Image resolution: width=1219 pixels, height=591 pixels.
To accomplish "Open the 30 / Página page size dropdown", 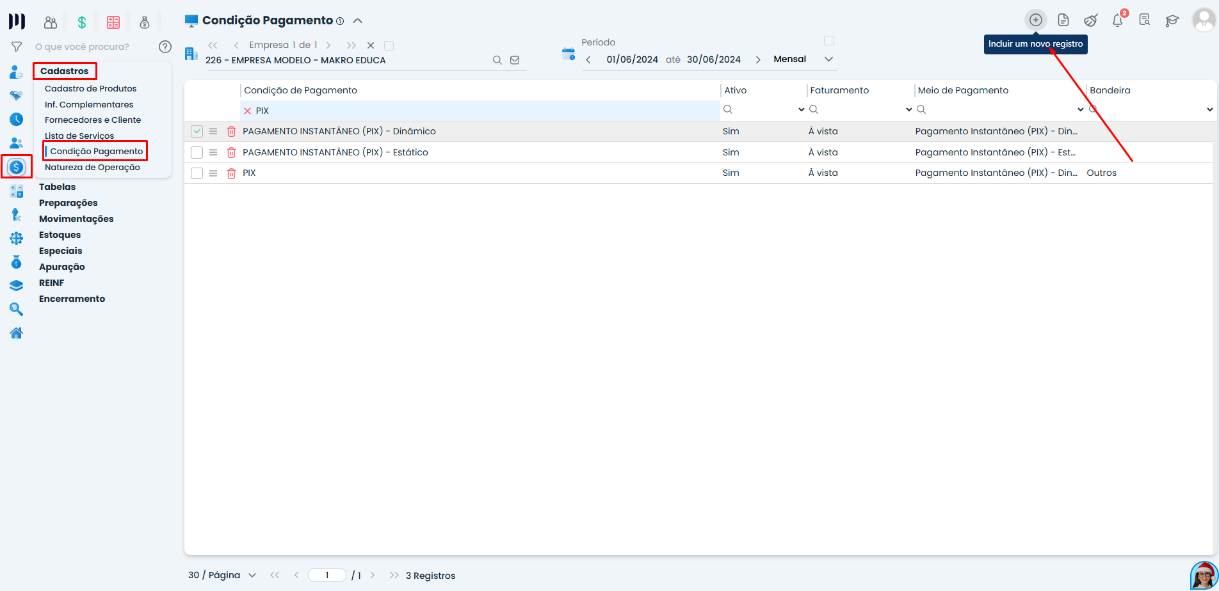I will 252,575.
